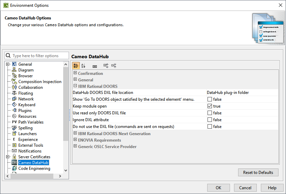Enable Use read only DOORS DXL file
This screenshot has height=194, width=286.
[x=210, y=113]
